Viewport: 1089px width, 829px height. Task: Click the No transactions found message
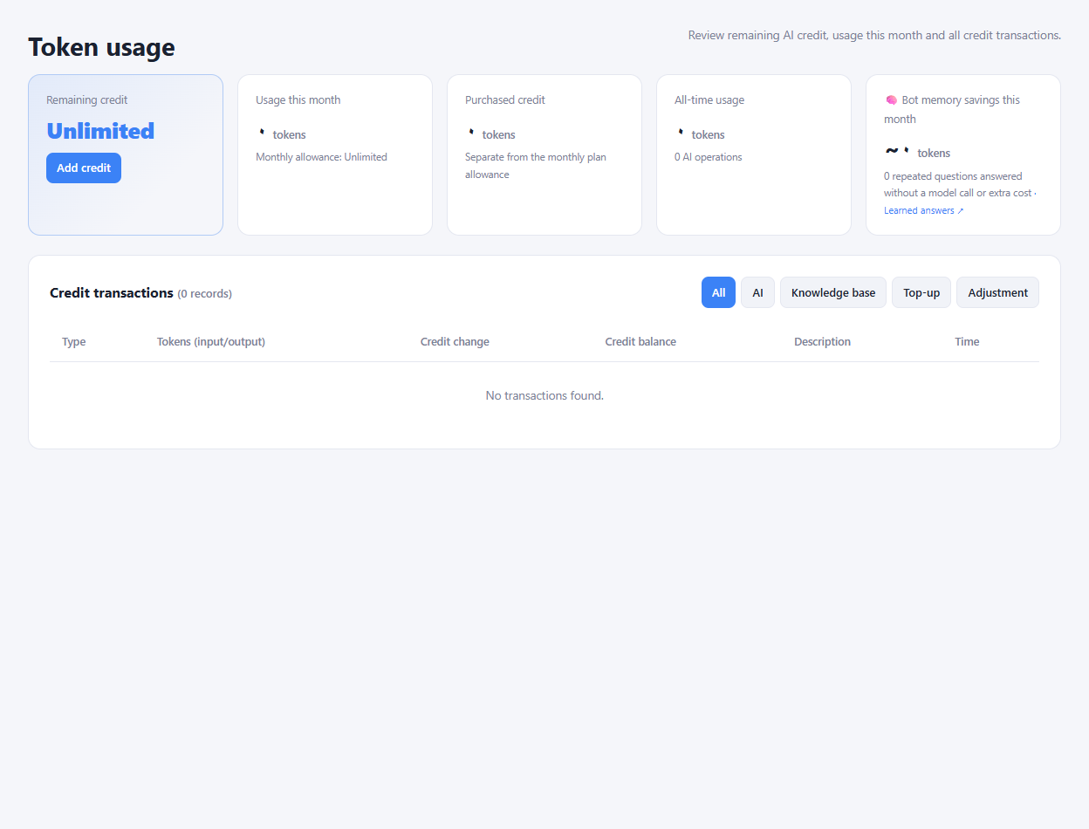click(544, 395)
